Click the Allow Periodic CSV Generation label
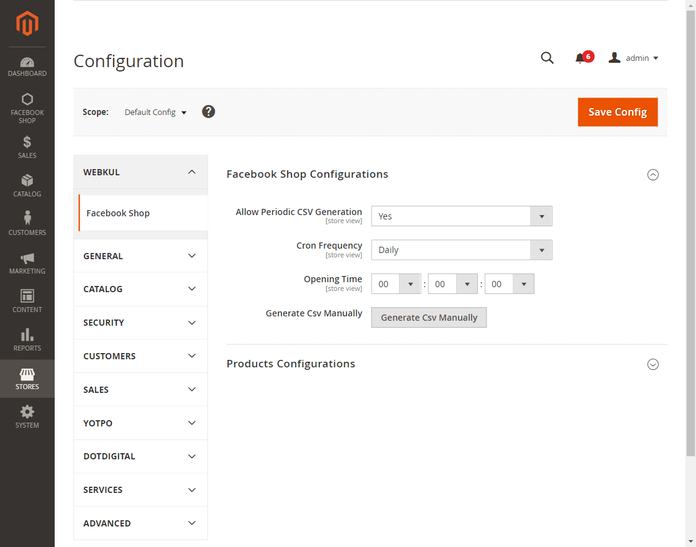This screenshot has height=547, width=696. pos(299,212)
